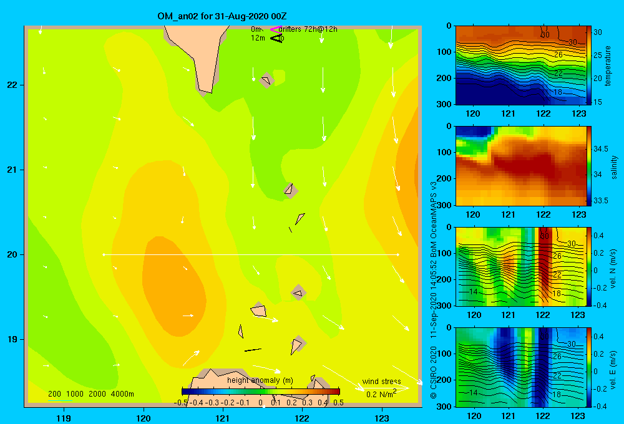This screenshot has height=424, width=624.
Task: Click latitude label 20 on main map
Action: (12, 254)
